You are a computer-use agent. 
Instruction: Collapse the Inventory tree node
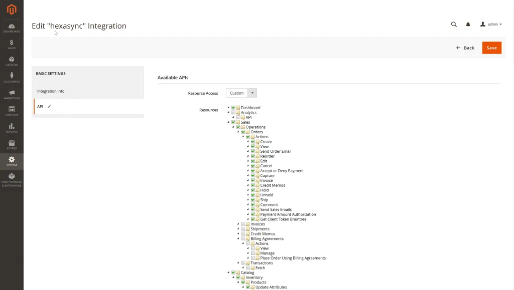click(233, 277)
